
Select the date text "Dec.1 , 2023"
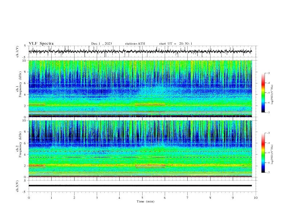point(101,44)
